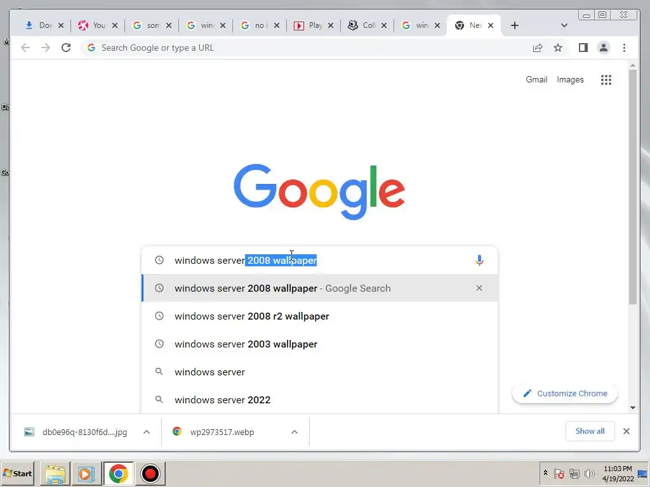
Task: Select 'windows server 2008 wallpaper' suggestion
Action: coord(320,289)
